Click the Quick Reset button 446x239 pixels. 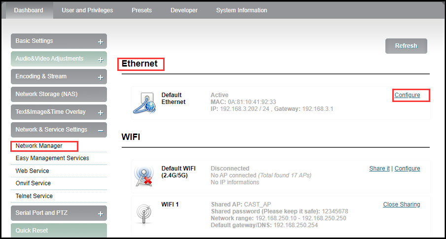point(59,231)
